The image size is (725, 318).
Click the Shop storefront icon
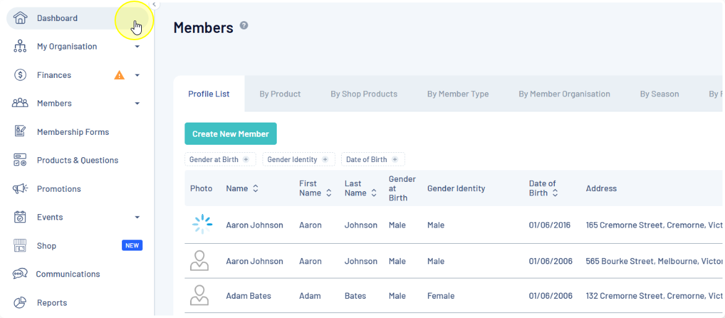click(x=20, y=246)
